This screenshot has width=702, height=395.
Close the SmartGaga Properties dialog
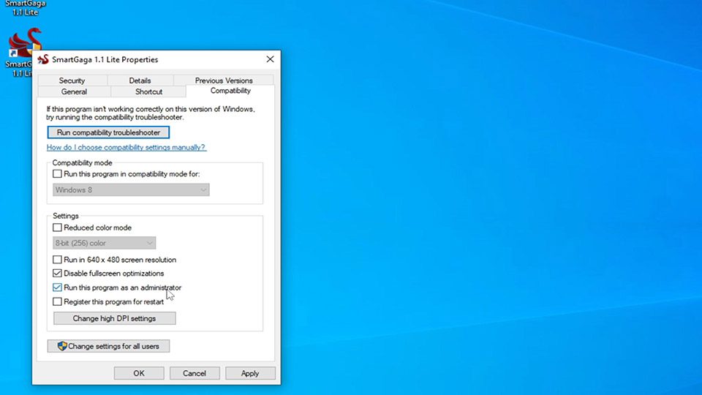[x=270, y=59]
